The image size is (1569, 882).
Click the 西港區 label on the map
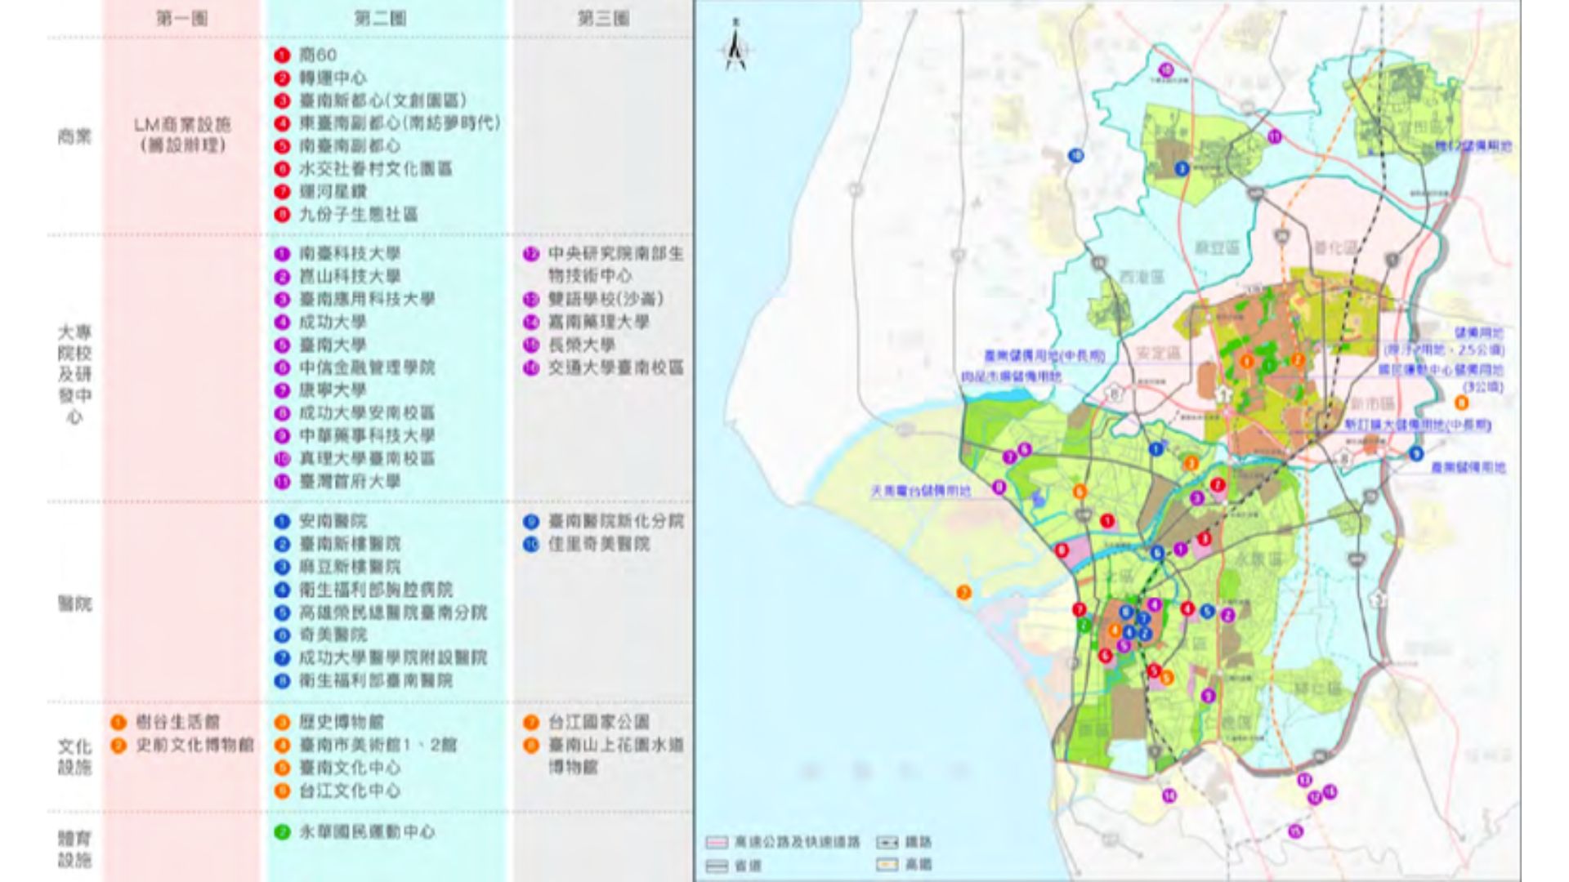tap(1141, 277)
